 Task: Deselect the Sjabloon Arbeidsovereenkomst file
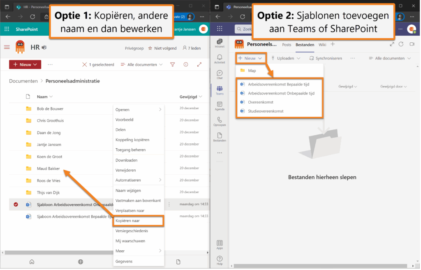[x=16, y=204]
